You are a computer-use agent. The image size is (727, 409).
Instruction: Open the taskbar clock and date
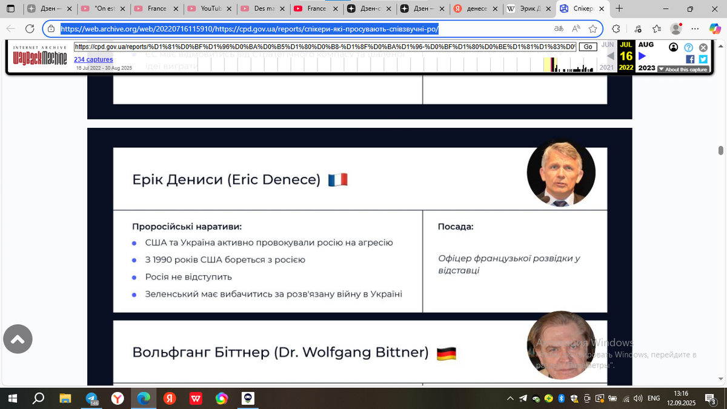pyautogui.click(x=681, y=398)
